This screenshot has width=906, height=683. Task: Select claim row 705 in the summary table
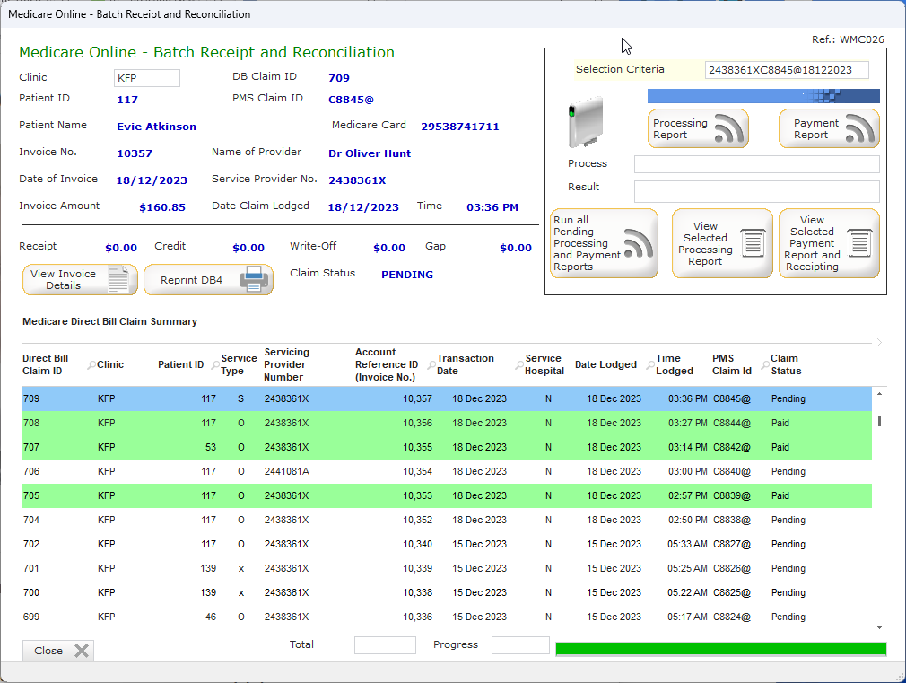click(447, 496)
